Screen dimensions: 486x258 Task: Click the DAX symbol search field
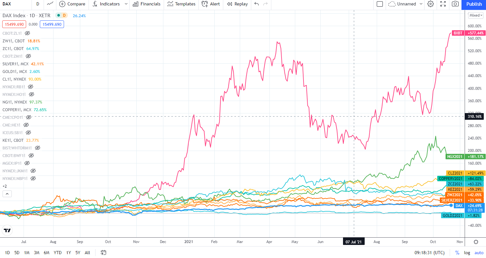pyautogui.click(x=16, y=4)
